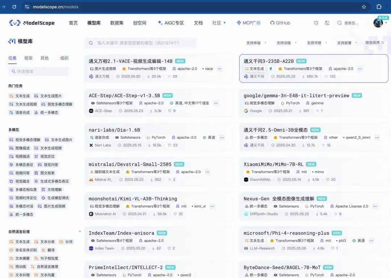This screenshot has width=391, height=278.
Task: Show more tags on 通义千问3-235B-A22B card
Action: pyautogui.click(x=360, y=69)
